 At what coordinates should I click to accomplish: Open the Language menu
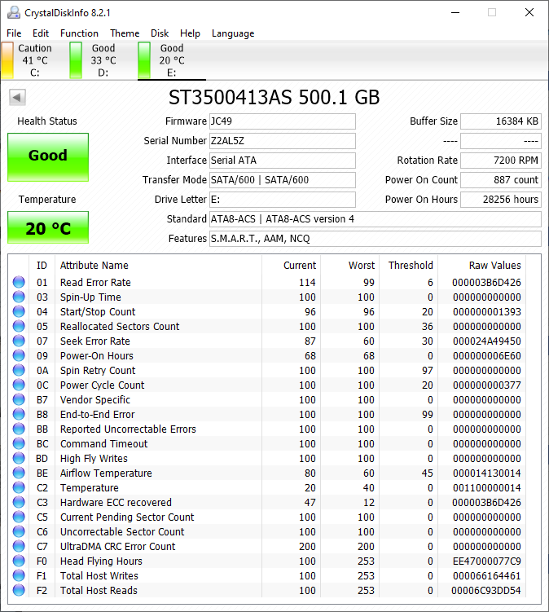233,33
